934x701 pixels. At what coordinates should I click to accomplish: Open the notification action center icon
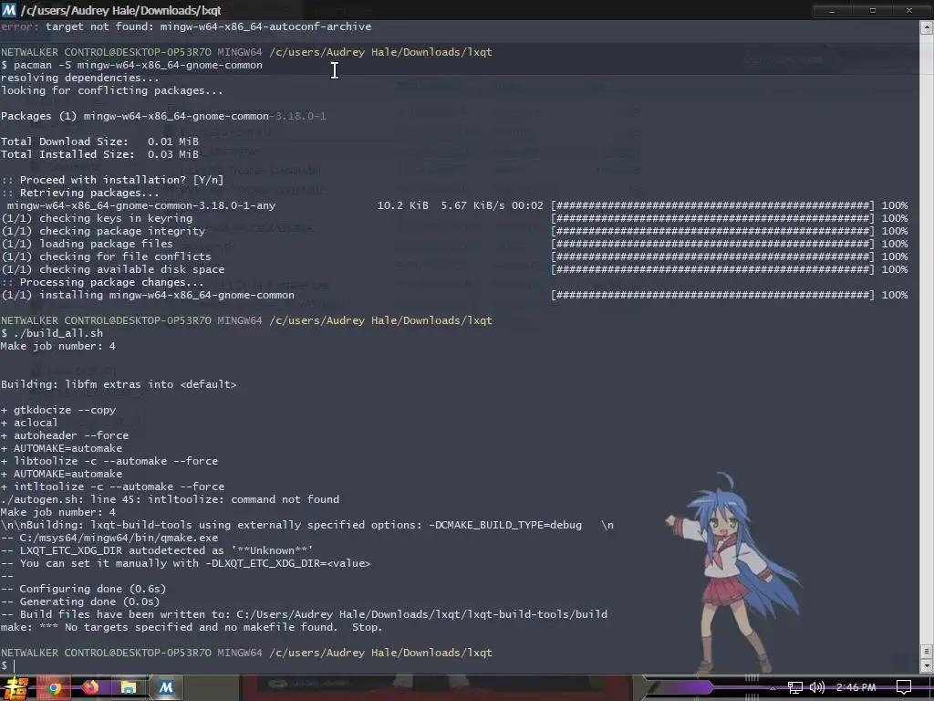click(904, 688)
